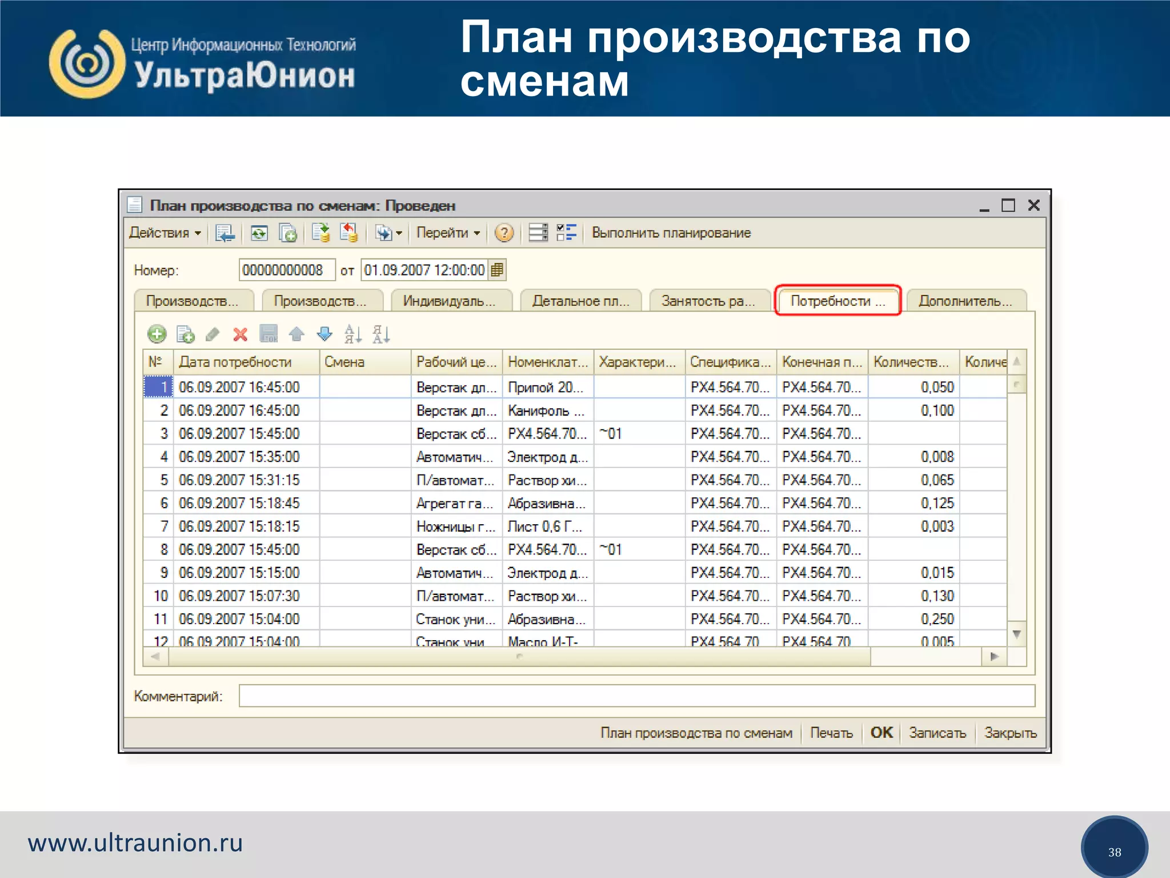This screenshot has height=878, width=1170.
Task: Select the Канифоль nomenclature cell
Action: pyautogui.click(x=548, y=410)
